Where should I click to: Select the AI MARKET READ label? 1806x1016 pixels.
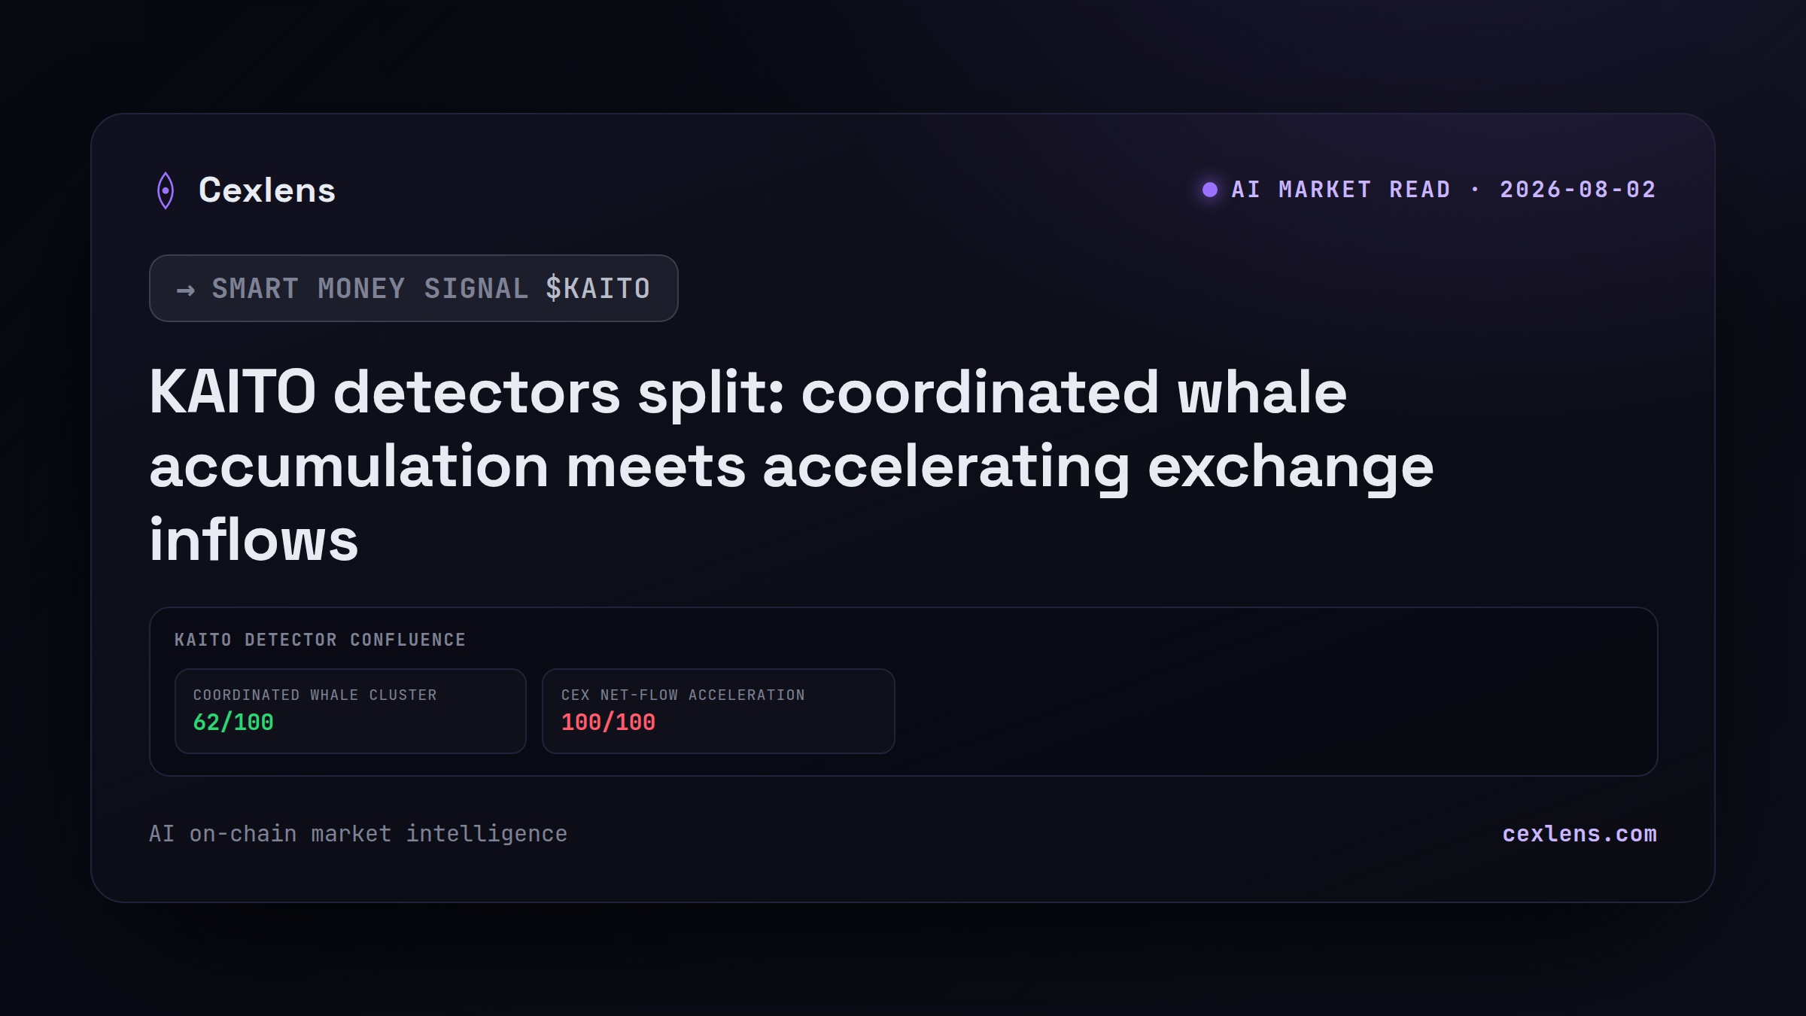pyautogui.click(x=1341, y=190)
